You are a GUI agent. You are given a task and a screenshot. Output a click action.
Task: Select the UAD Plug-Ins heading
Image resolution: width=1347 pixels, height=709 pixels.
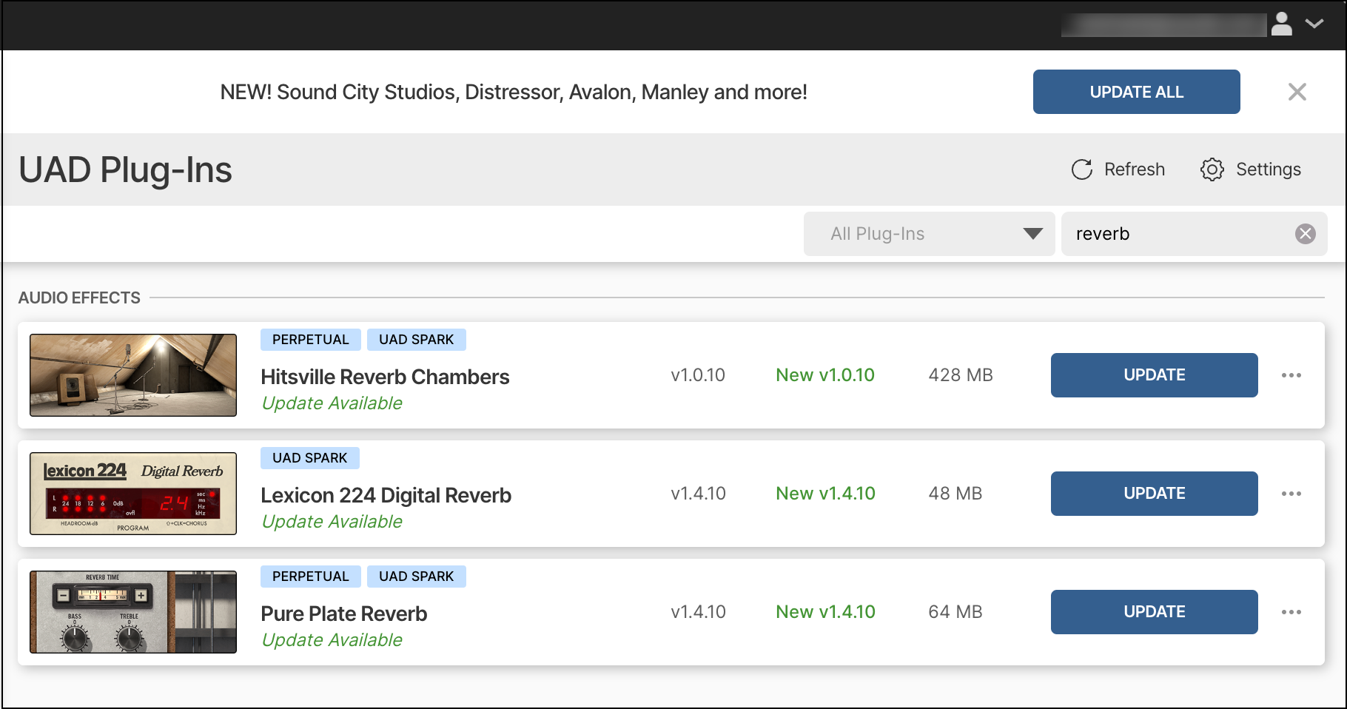(125, 169)
